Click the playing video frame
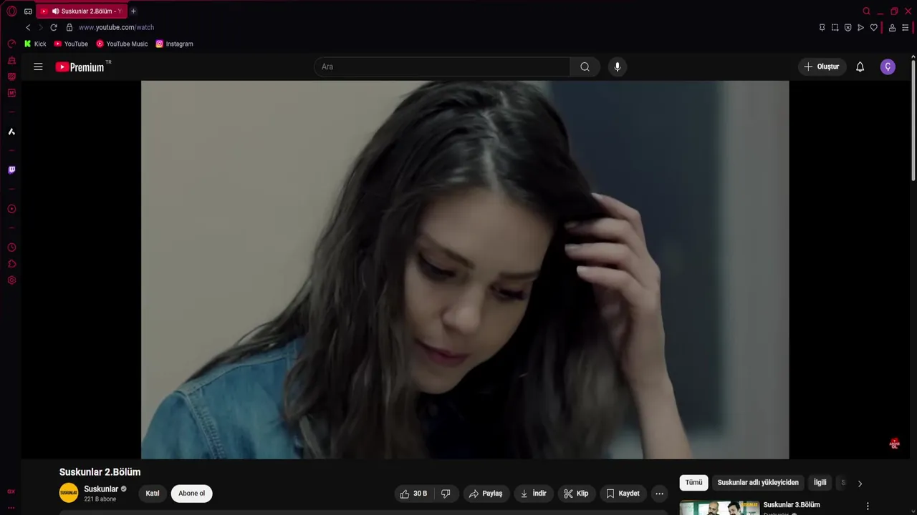 (x=465, y=270)
